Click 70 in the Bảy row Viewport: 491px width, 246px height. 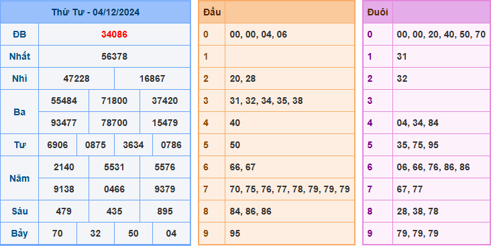click(x=58, y=233)
